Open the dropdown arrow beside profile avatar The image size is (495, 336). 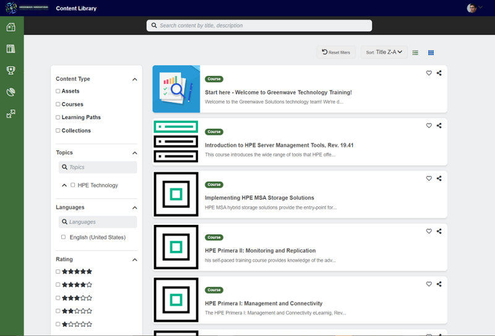pos(481,7)
